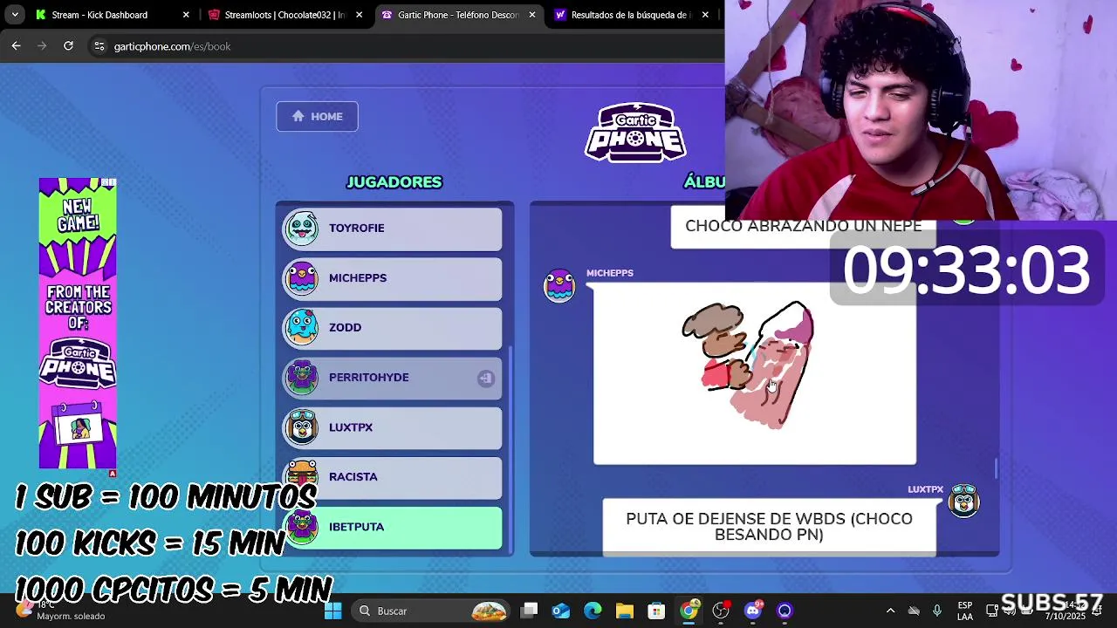View site information icon in address bar
The image size is (1117, 628).
tap(99, 46)
